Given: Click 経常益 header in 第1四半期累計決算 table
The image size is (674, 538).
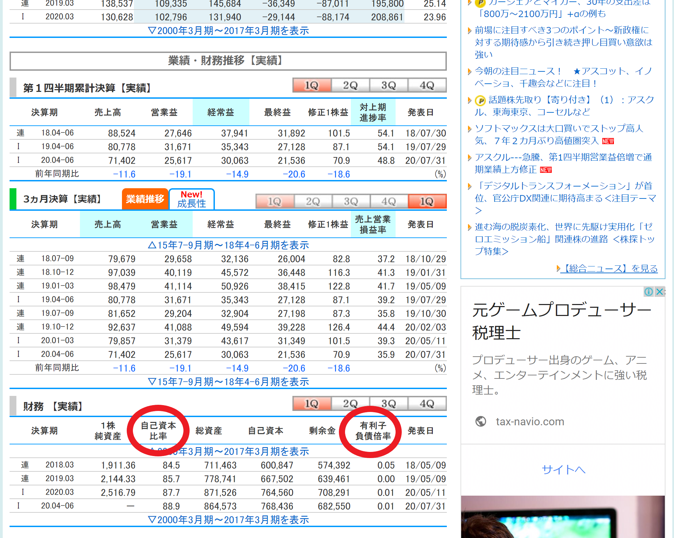Looking at the screenshot, I should pos(221,112).
